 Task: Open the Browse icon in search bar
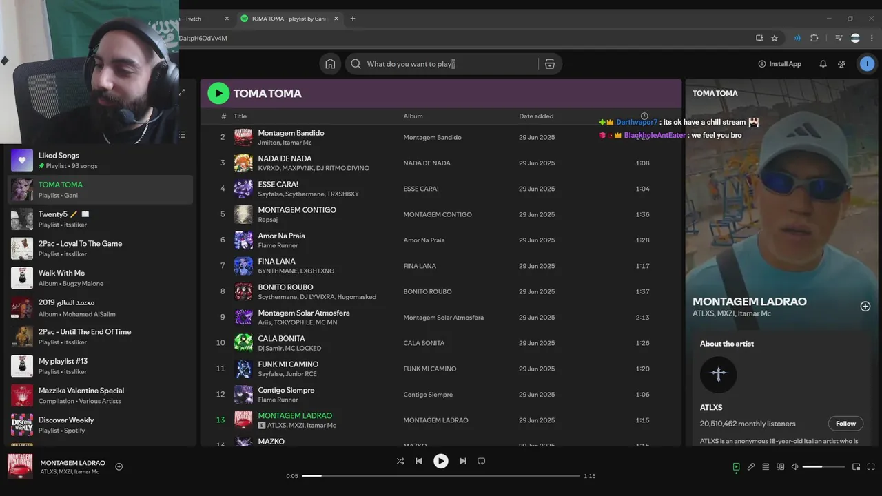click(550, 64)
